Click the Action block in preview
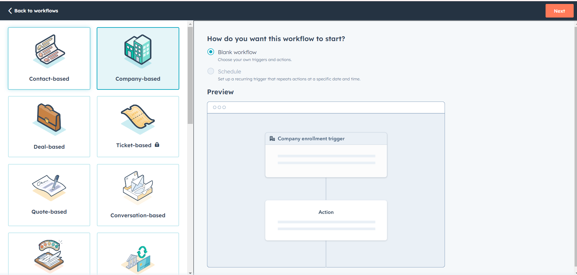Screen dimensions: 577x275 pyautogui.click(x=326, y=220)
